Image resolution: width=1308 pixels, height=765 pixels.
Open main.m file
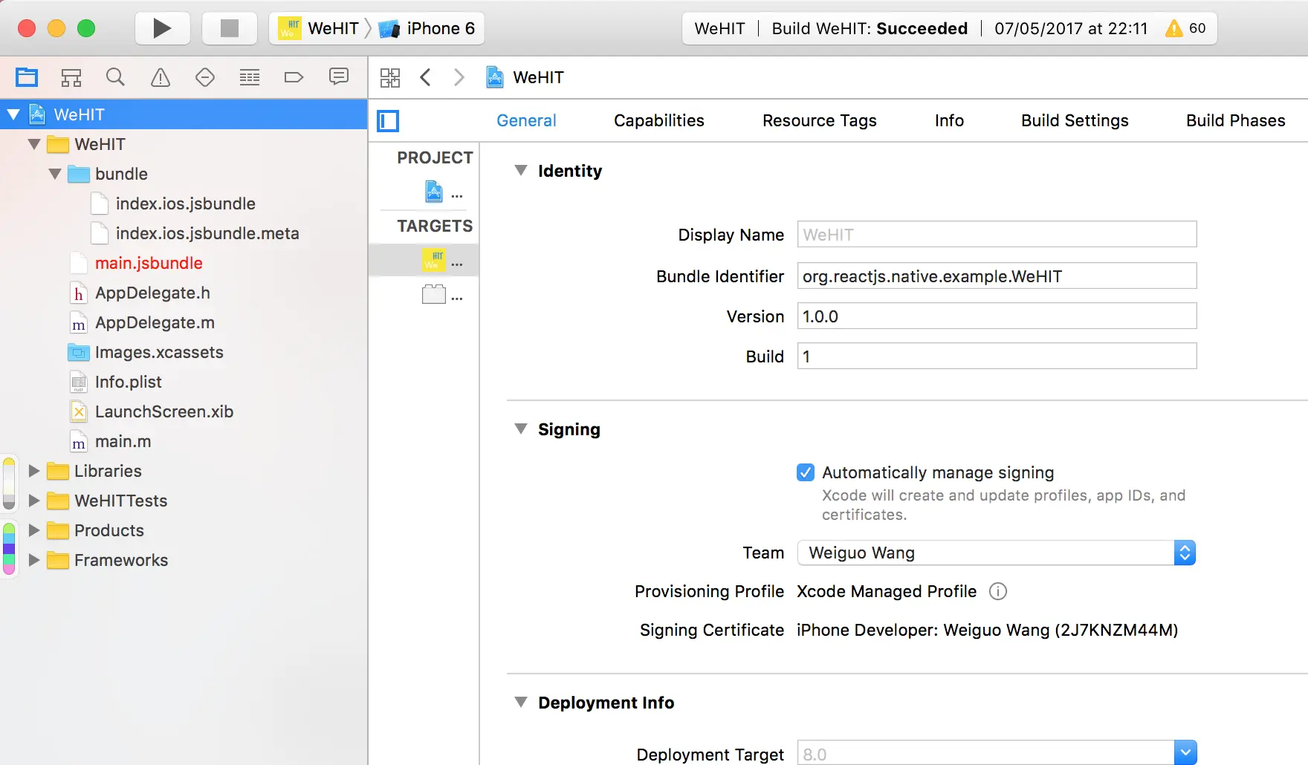(184, 441)
